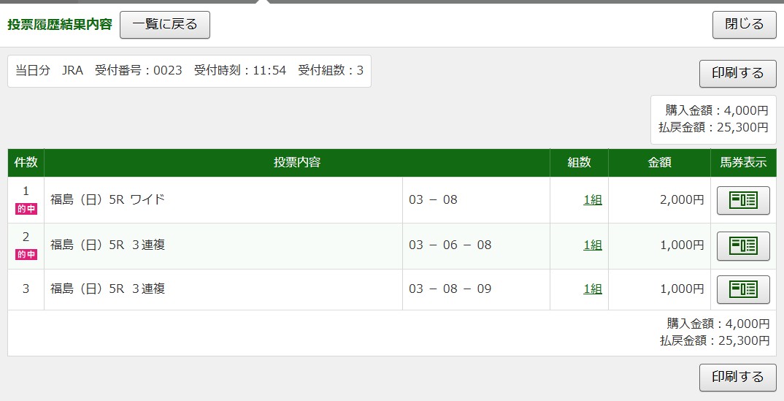
Task: Click the top 印刷する print button
Action: (737, 73)
